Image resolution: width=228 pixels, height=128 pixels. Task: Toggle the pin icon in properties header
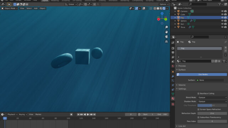click(226, 42)
